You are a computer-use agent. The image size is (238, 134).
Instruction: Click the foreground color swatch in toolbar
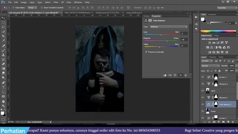click(x=2, y=113)
